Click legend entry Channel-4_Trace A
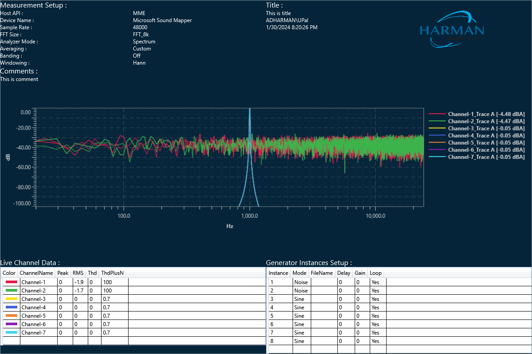This screenshot has width=532, height=354. 477,135
